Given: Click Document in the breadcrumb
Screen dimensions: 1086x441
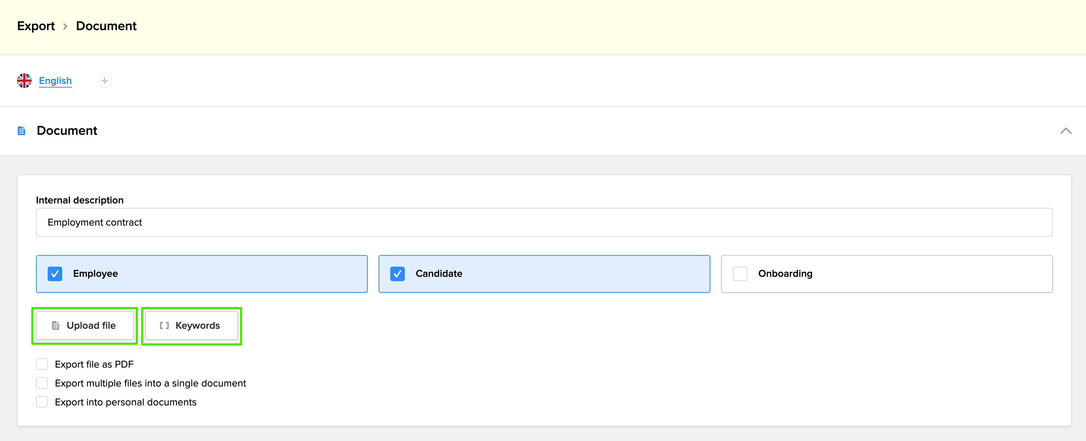Looking at the screenshot, I should click(x=106, y=26).
